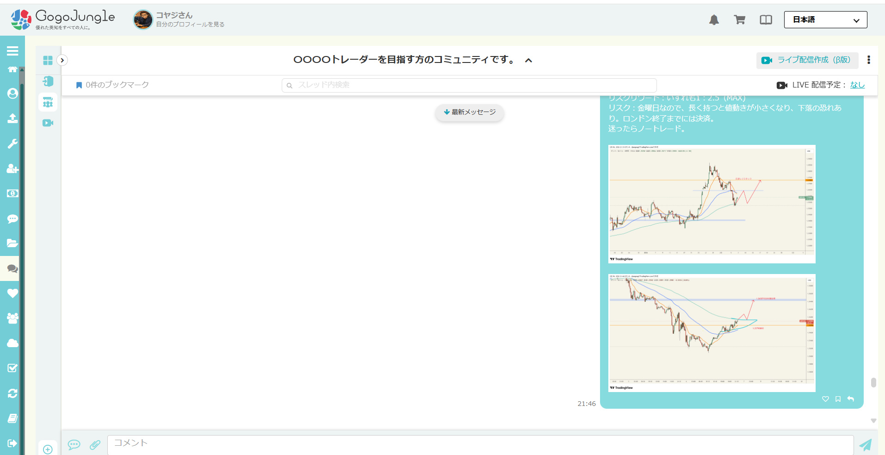The width and height of the screenshot is (885, 455).
Task: Open the grid view icon in the community panel
Action: 48,61
